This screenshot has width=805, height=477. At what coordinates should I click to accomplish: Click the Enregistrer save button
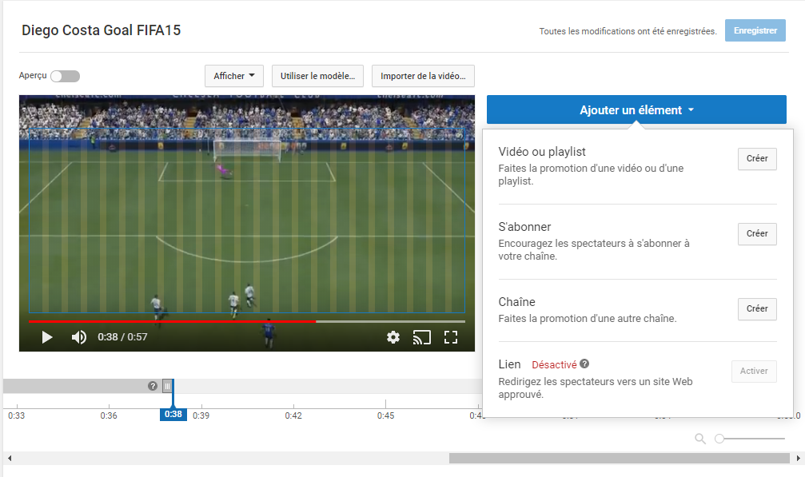(x=755, y=30)
